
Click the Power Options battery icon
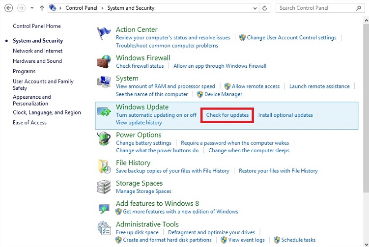click(104, 139)
